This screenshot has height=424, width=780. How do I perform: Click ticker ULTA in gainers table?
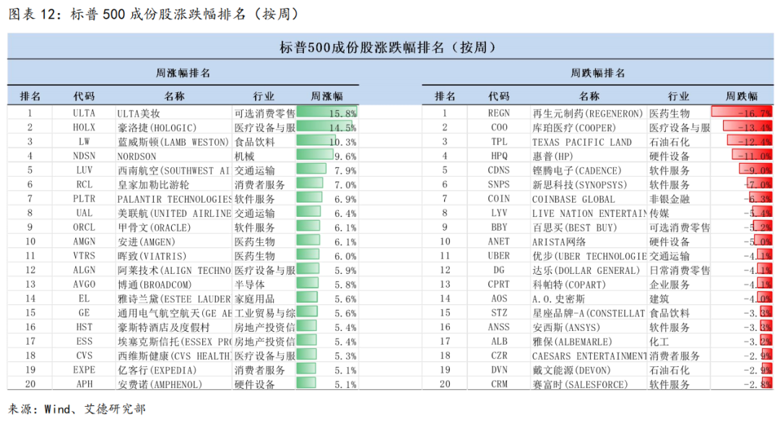pos(84,113)
